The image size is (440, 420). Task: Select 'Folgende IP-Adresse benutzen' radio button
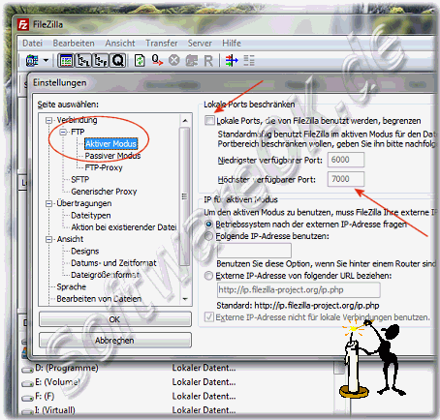tap(209, 236)
